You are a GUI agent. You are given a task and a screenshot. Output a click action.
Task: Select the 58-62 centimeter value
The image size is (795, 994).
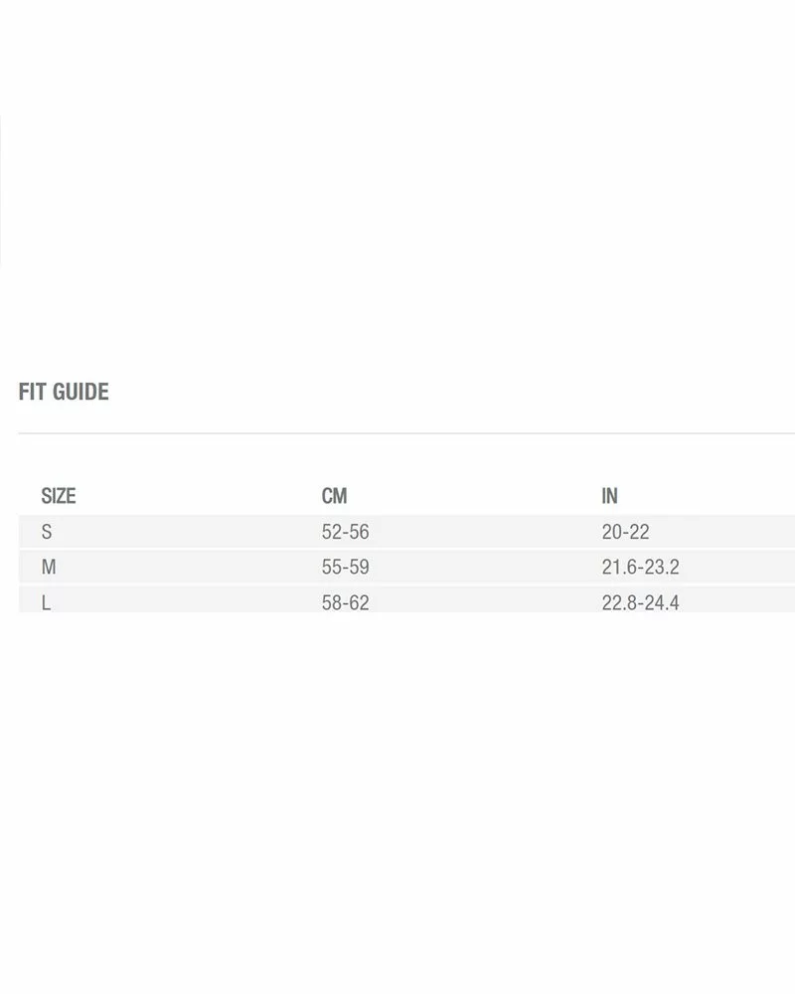(x=345, y=602)
